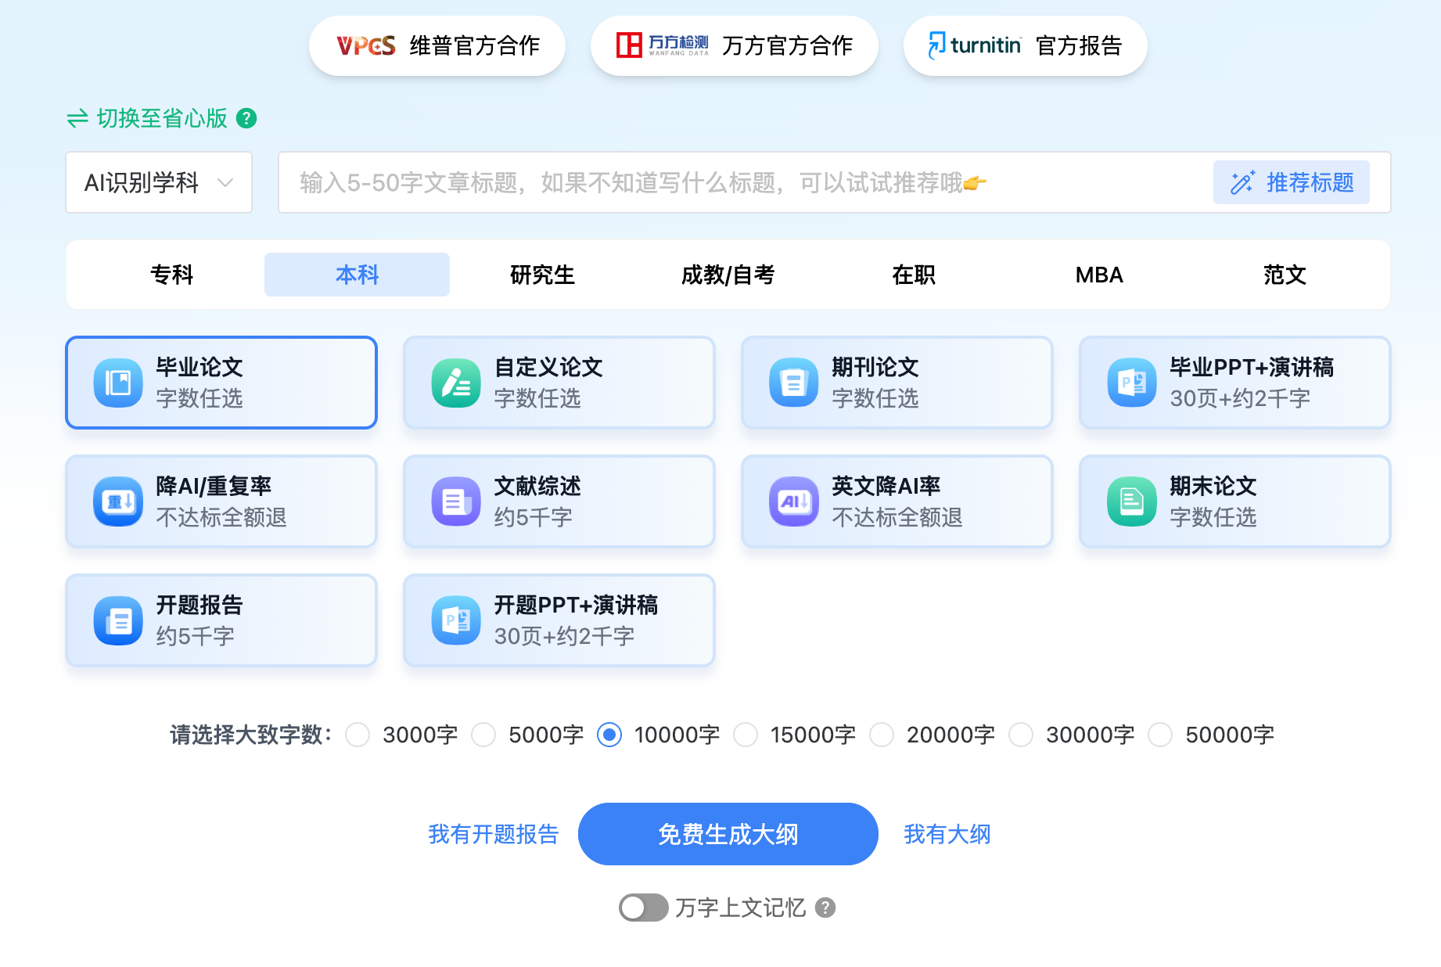
Task: Open the AI识别学科 dropdown
Action: pyautogui.click(x=159, y=182)
